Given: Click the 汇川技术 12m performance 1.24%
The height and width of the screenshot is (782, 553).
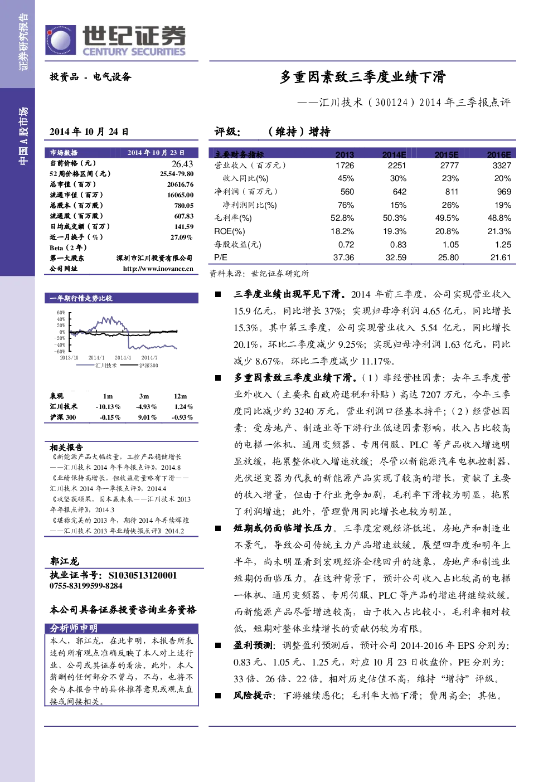Looking at the screenshot, I should click(x=183, y=407).
